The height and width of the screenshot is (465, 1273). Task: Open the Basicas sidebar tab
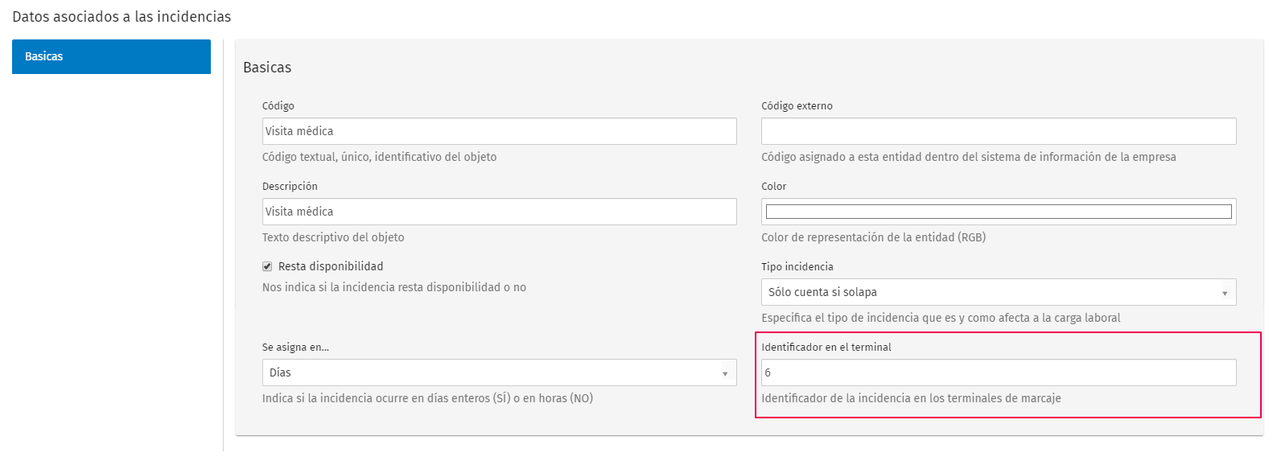click(x=111, y=56)
